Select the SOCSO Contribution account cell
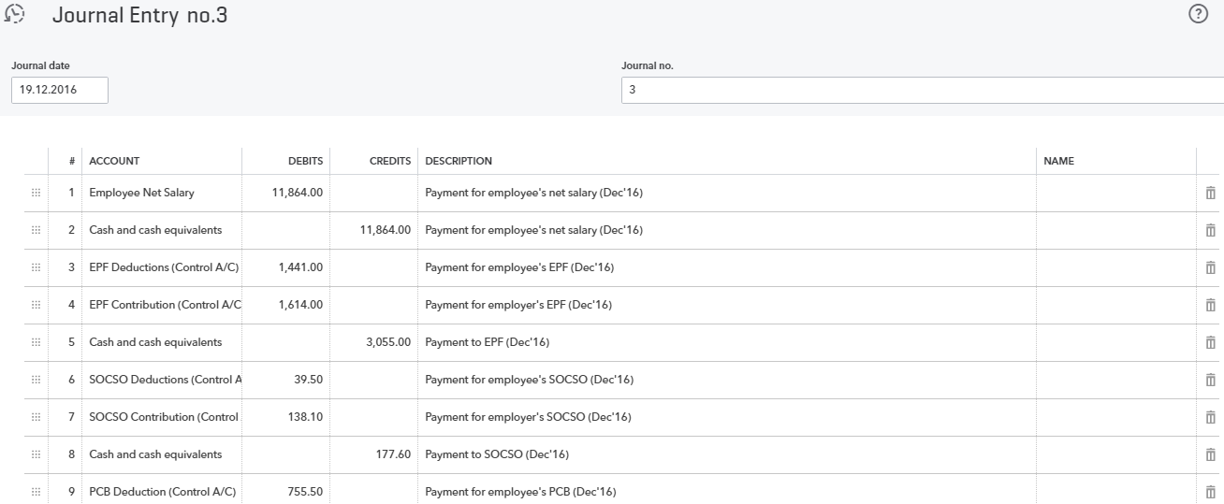The height and width of the screenshot is (504, 1224). 162,417
